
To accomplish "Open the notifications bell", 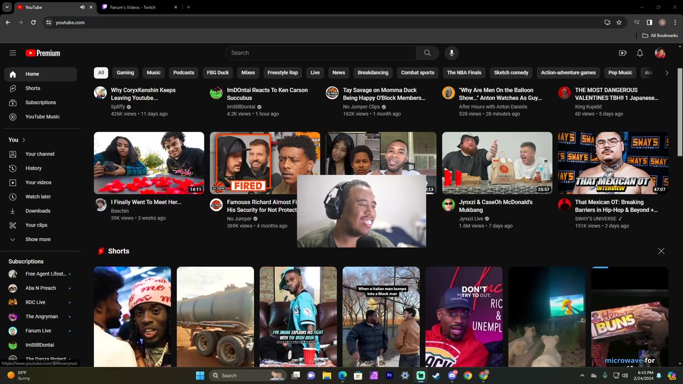I will click(640, 53).
